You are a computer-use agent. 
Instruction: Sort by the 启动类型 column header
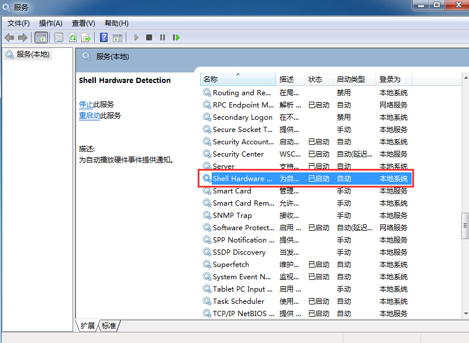click(351, 79)
